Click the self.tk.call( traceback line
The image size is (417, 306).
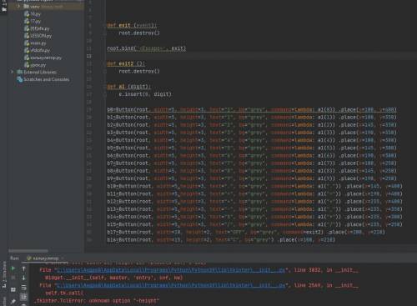[64, 293]
